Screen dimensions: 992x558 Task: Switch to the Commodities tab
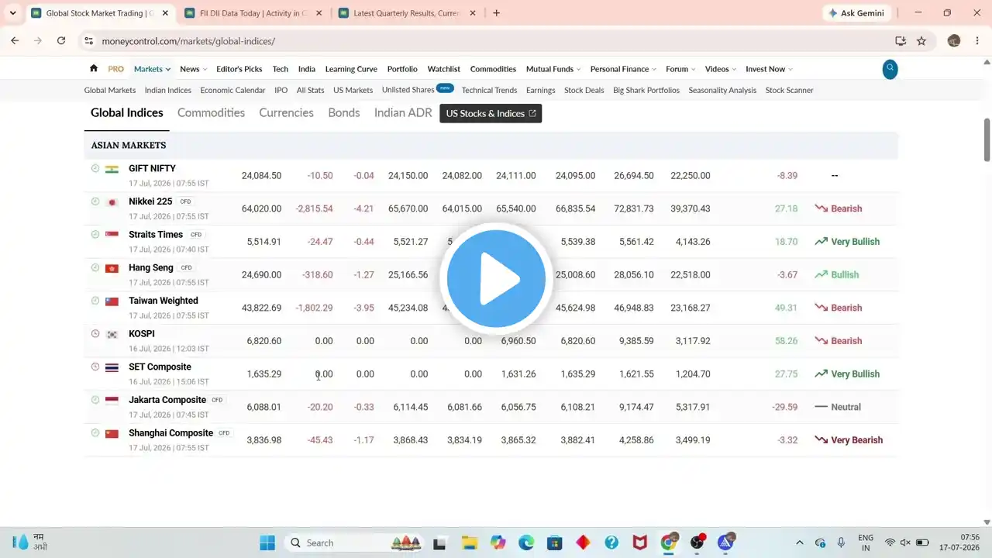[x=211, y=112]
